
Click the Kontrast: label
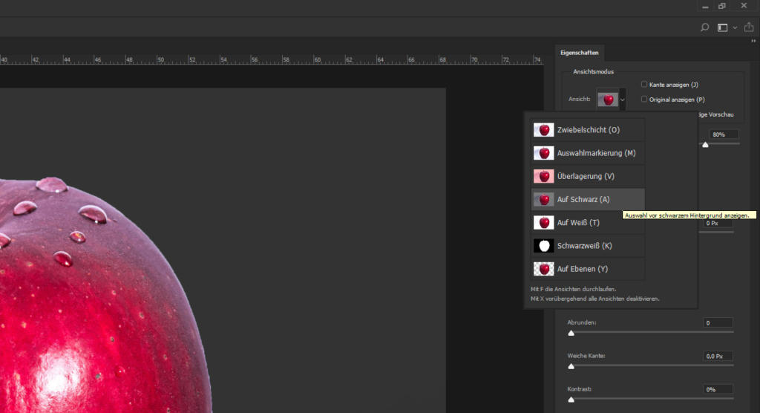pyautogui.click(x=580, y=388)
